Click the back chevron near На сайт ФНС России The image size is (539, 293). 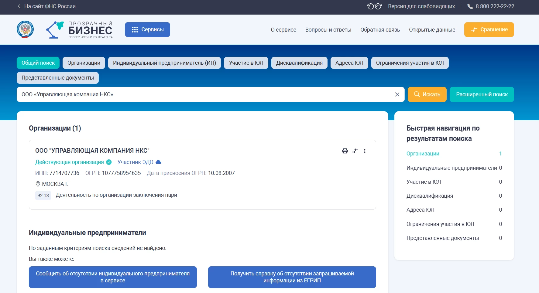[x=19, y=6]
